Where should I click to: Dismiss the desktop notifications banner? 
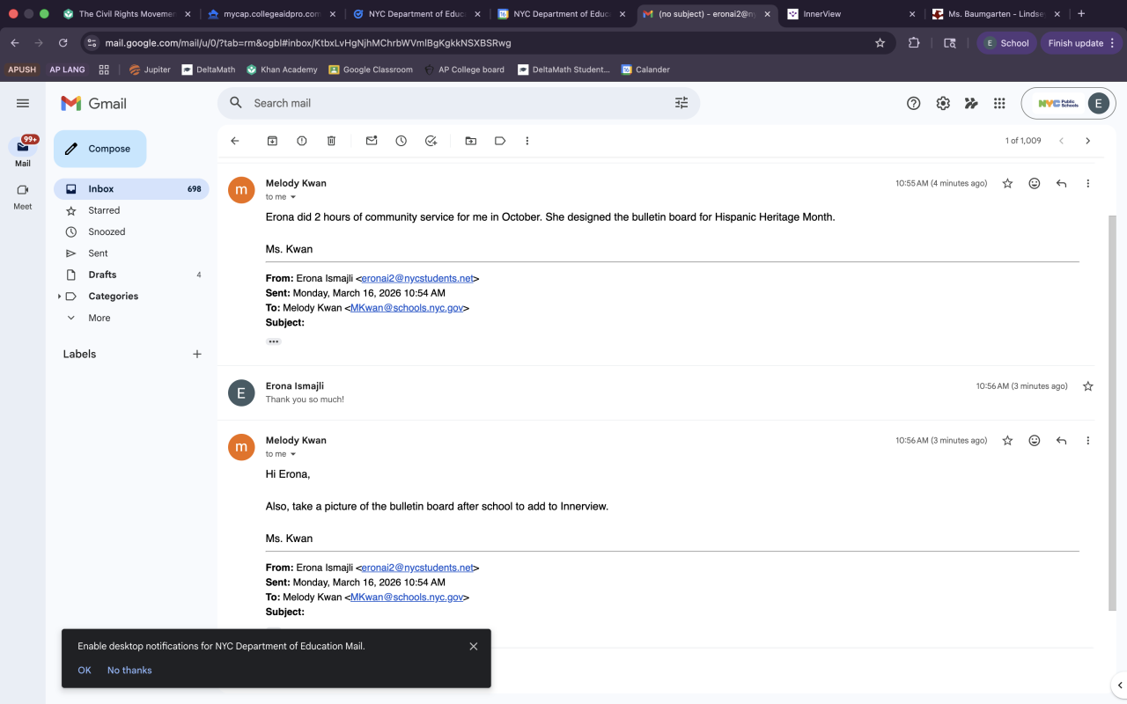tap(474, 646)
